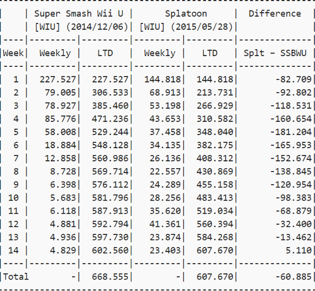Click difference value -92.802
Screen dimensions: 315x291
tap(293, 93)
